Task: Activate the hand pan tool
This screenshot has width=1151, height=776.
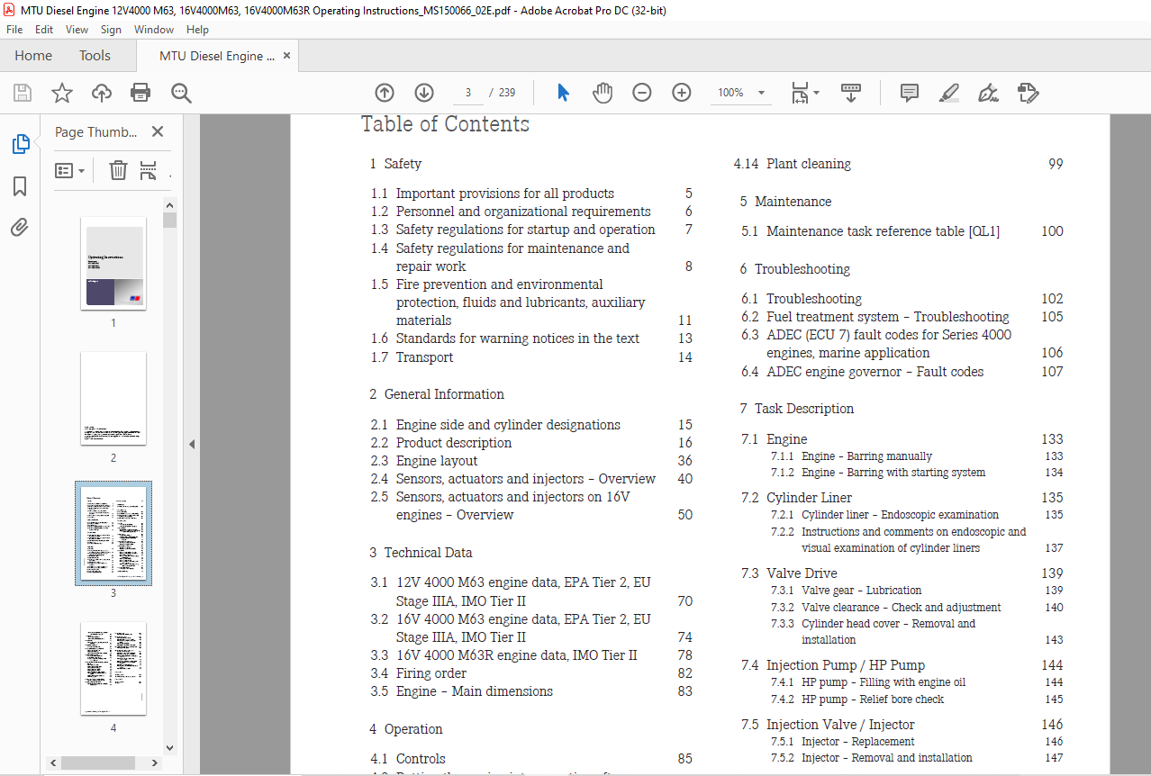Action: click(x=603, y=93)
